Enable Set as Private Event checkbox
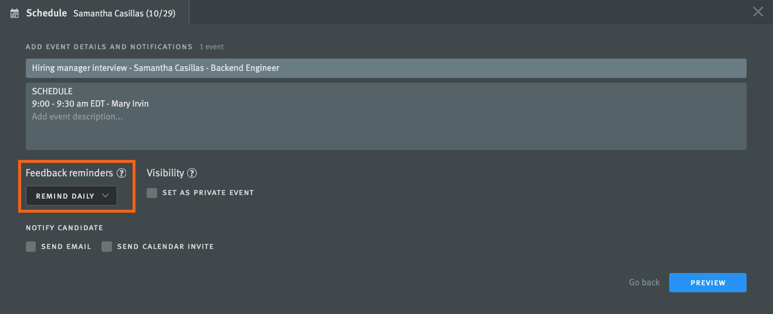The width and height of the screenshot is (773, 314). 152,193
